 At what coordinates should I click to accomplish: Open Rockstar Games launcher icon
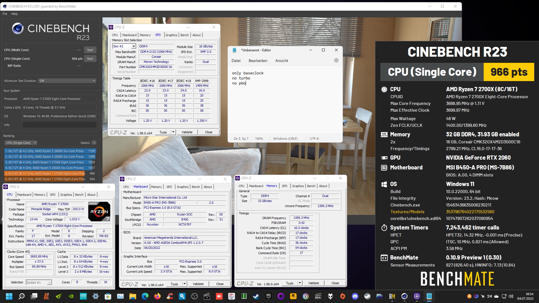[x=293, y=296]
